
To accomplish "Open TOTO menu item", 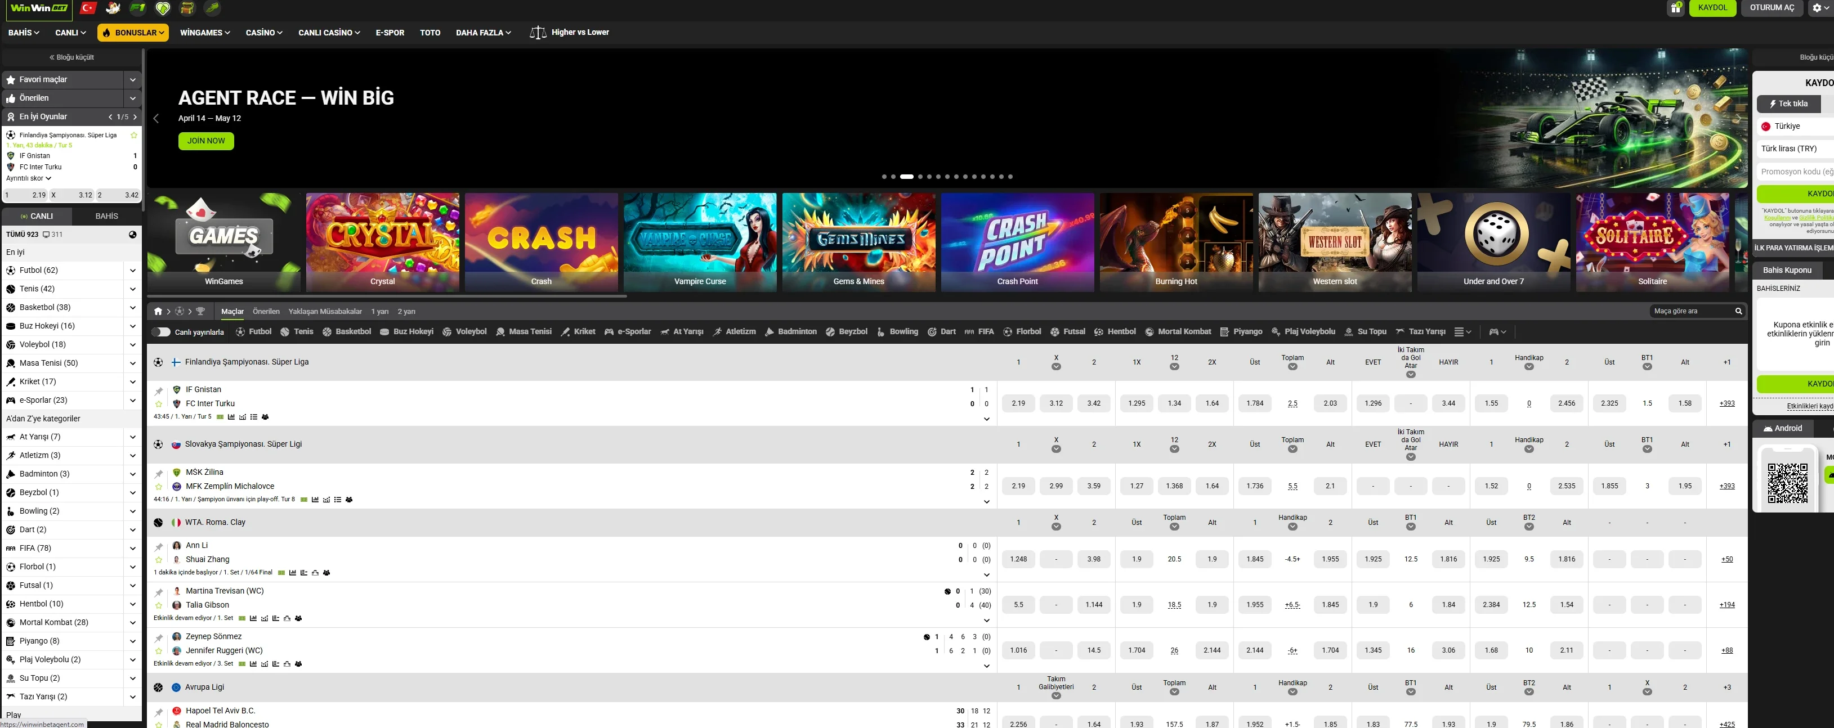I will (x=430, y=33).
